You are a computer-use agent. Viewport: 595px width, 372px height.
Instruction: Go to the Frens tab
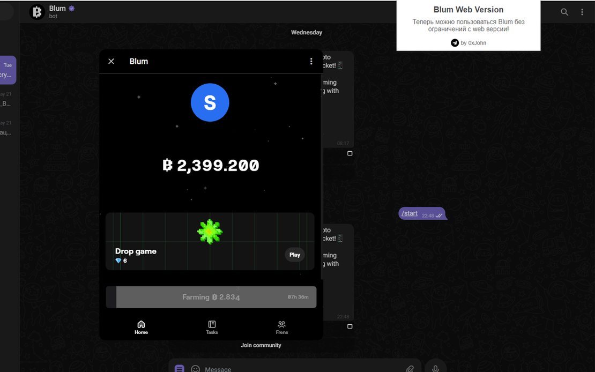coord(281,327)
